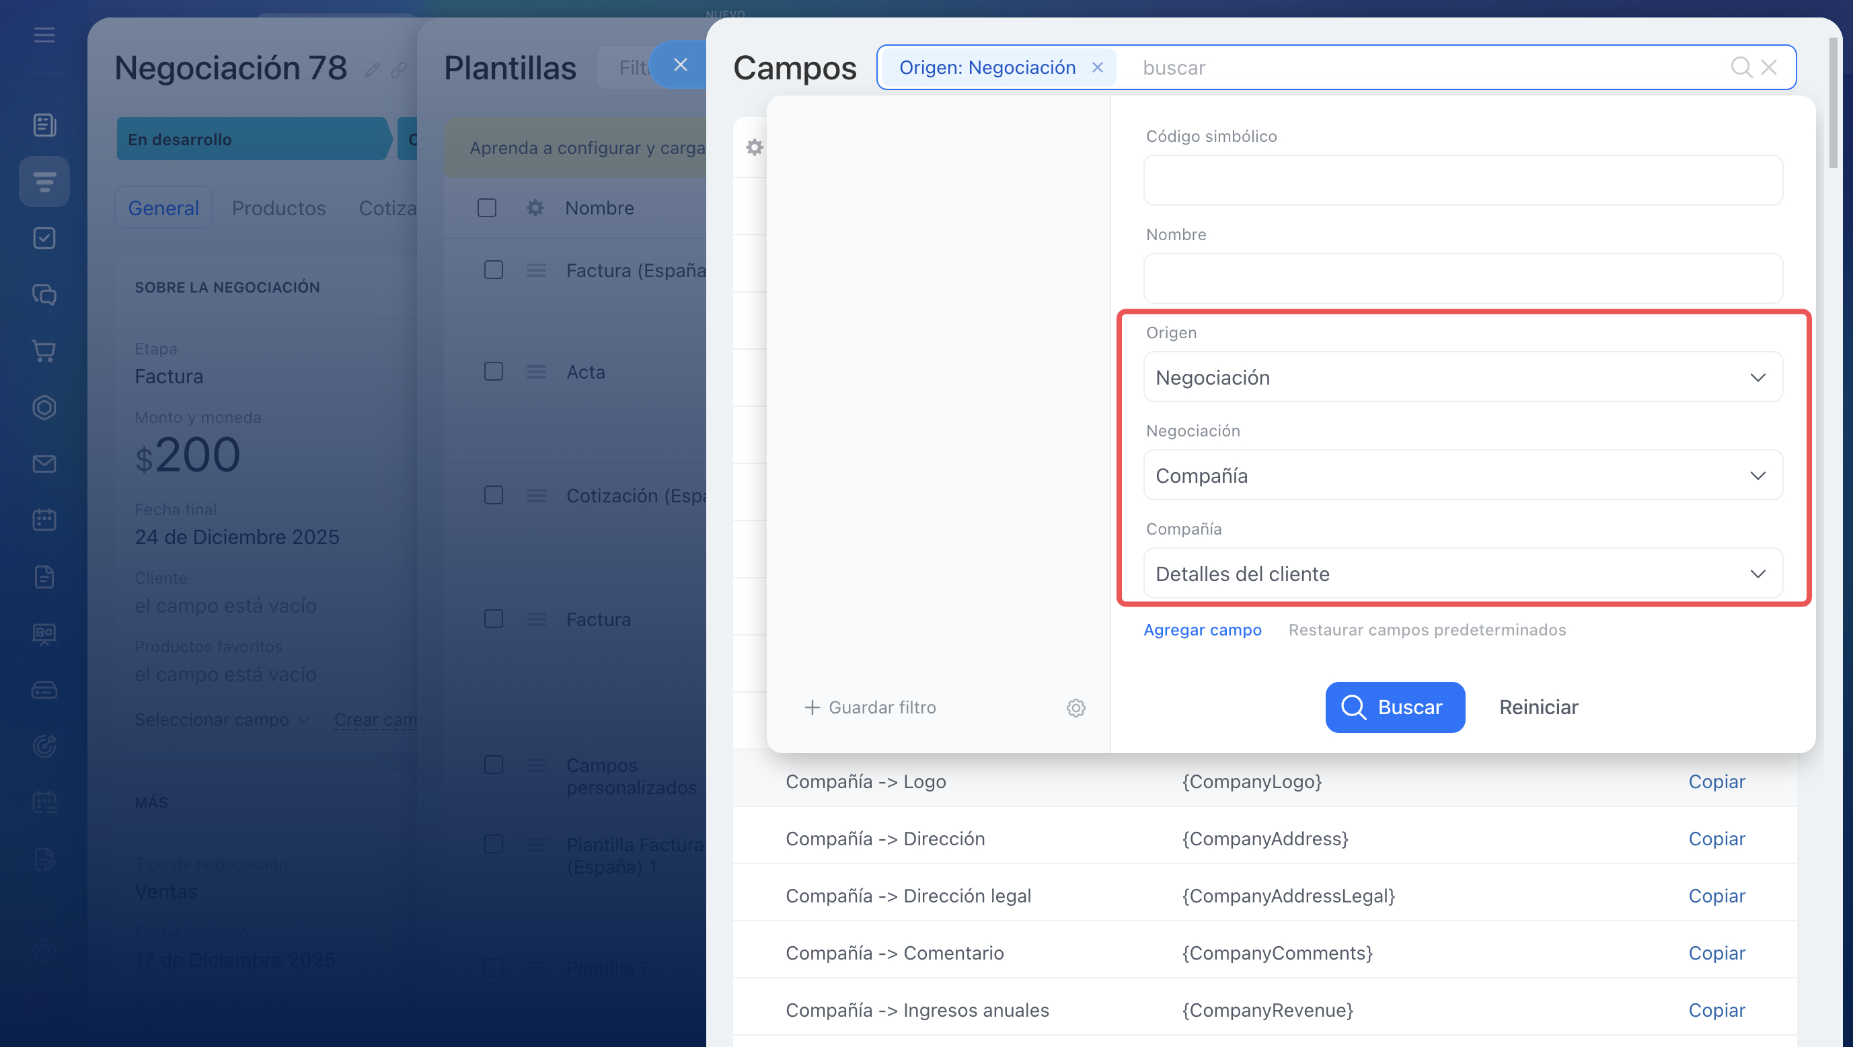1853x1047 pixels.
Task: Grab drag handle of Acta row
Action: (x=537, y=372)
